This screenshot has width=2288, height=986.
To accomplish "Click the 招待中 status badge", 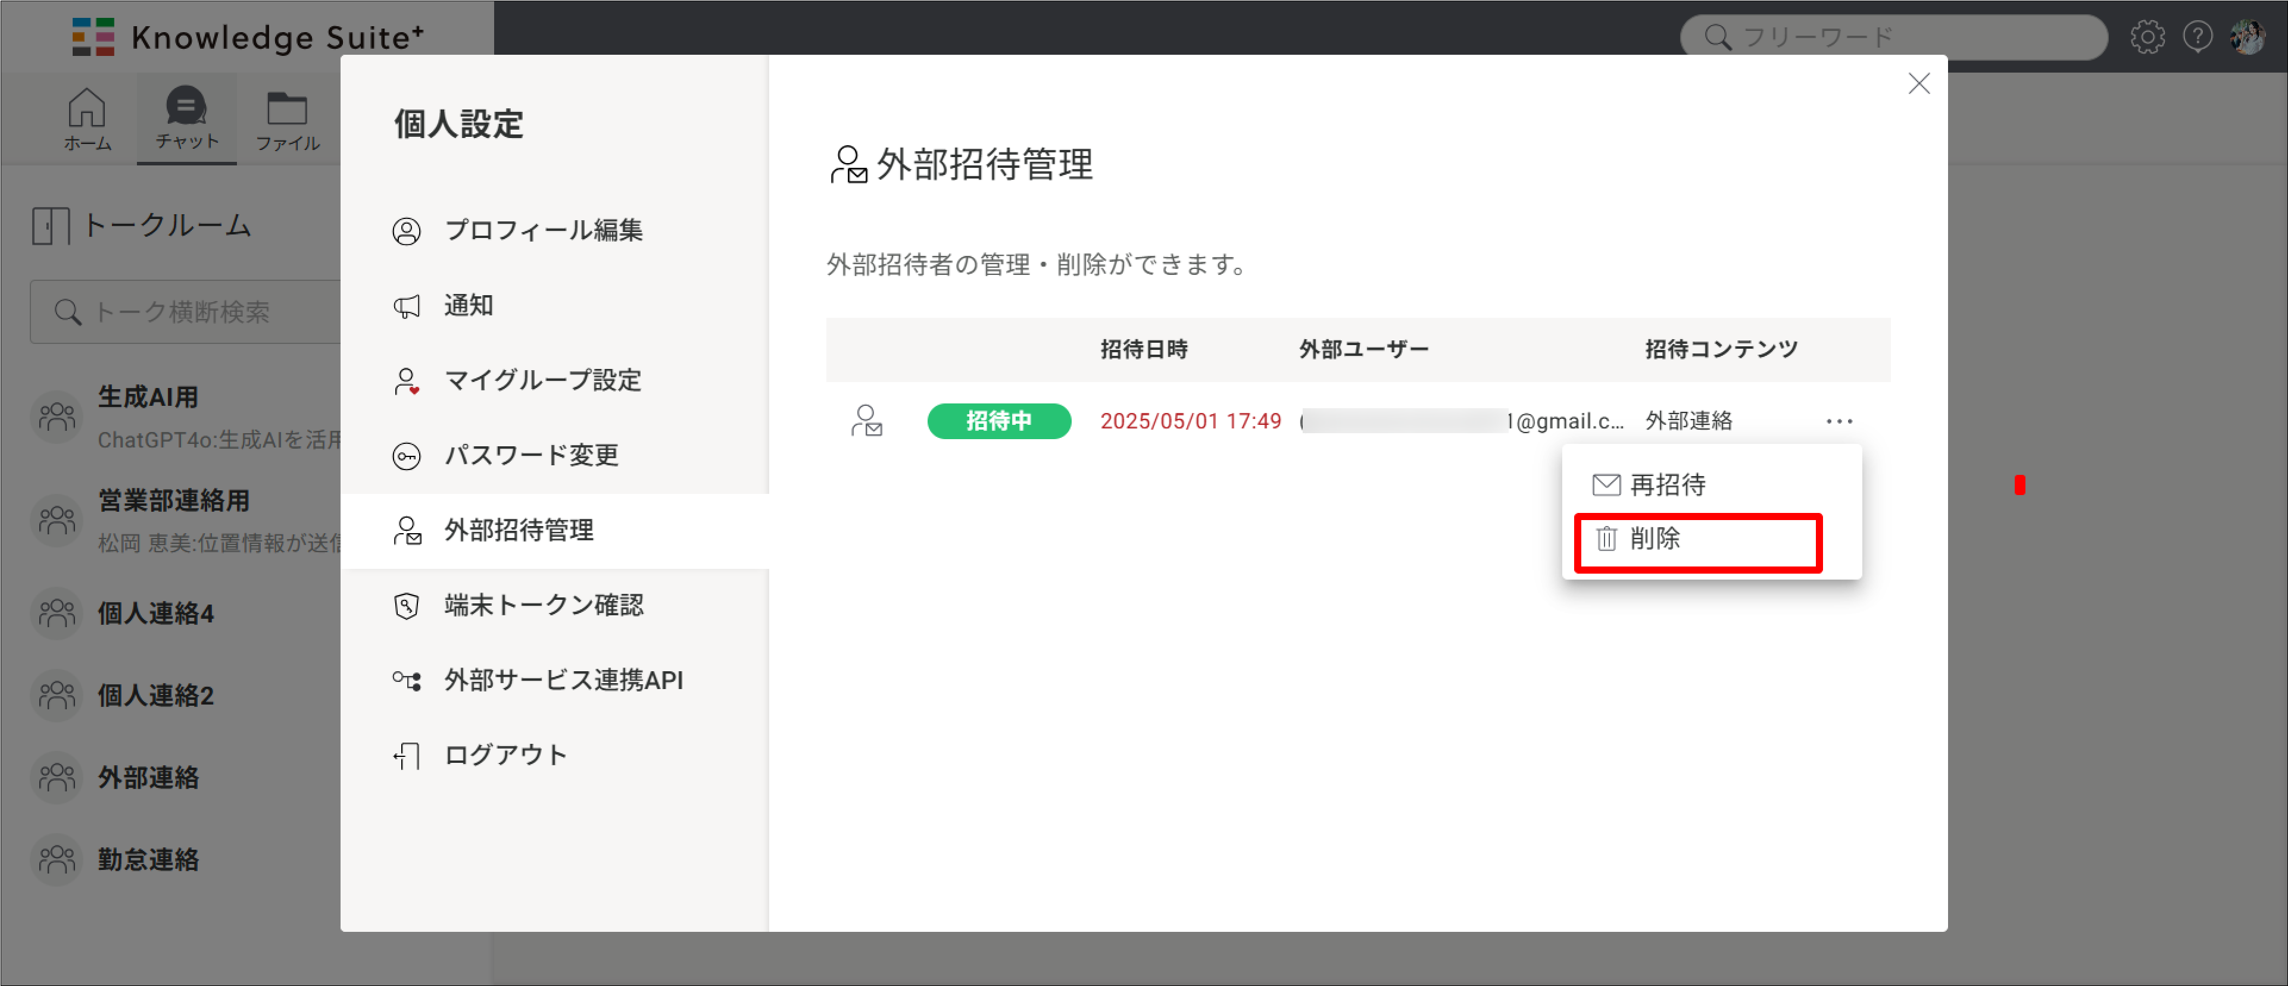I will pyautogui.click(x=998, y=421).
